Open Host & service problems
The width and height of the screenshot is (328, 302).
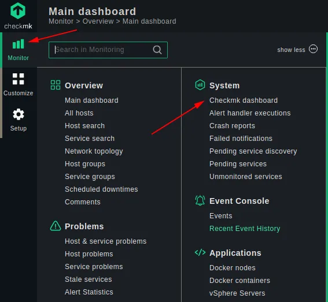point(106,241)
